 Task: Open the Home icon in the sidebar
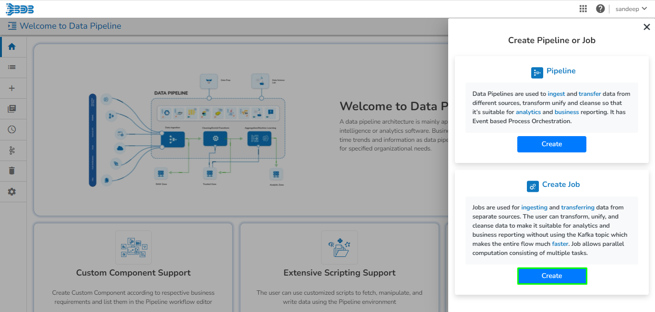tap(12, 46)
